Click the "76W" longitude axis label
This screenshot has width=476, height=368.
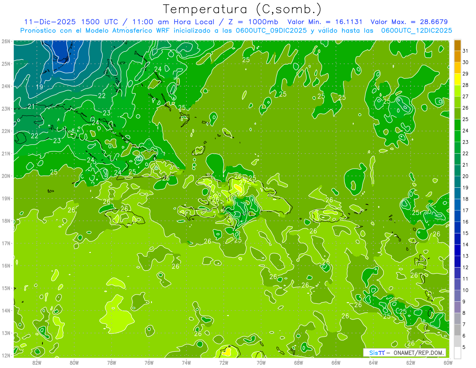[149, 362]
